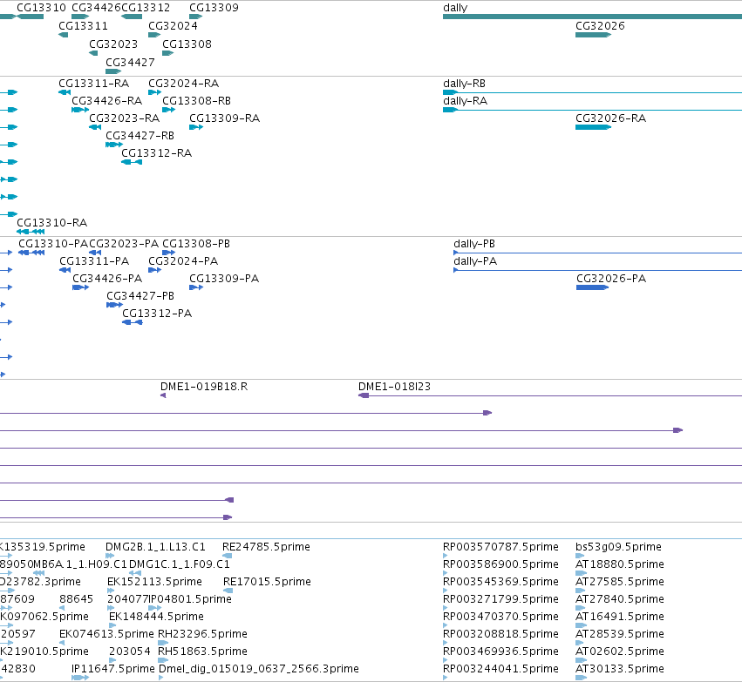Open protein CG13308-PB

coord(196,244)
